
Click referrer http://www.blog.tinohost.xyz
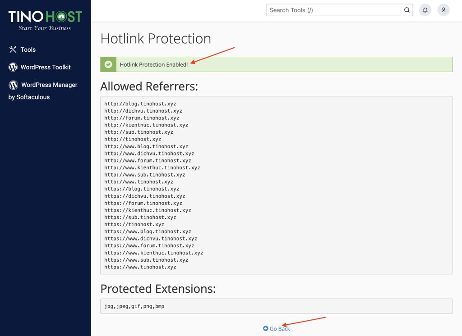[146, 146]
